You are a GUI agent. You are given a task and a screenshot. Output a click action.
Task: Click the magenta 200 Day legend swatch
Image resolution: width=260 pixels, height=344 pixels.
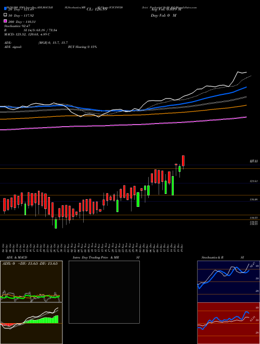(x=5, y=21)
